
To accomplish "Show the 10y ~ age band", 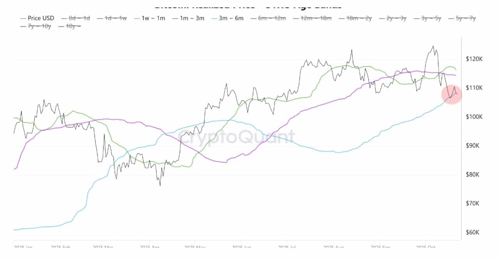I will (74, 26).
